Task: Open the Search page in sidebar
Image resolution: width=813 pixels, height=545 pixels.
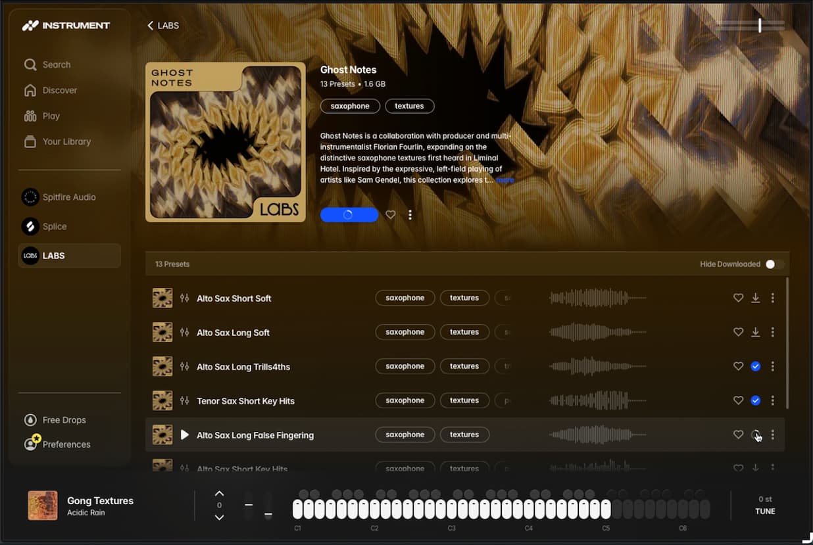Action: 47,64
